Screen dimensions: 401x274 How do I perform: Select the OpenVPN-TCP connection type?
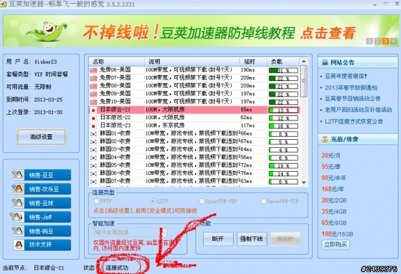tap(263, 201)
